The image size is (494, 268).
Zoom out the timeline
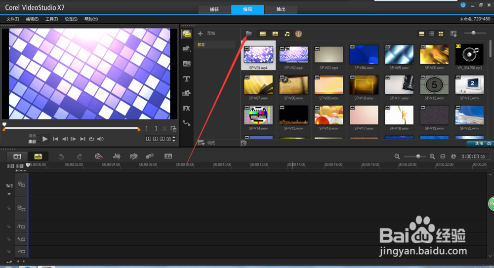click(x=397, y=156)
